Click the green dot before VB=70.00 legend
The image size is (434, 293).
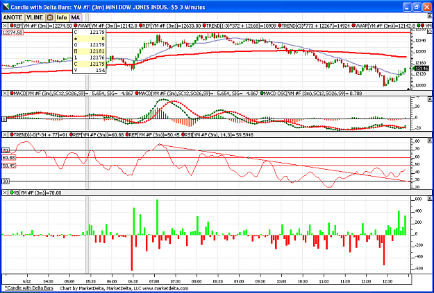coord(12,193)
